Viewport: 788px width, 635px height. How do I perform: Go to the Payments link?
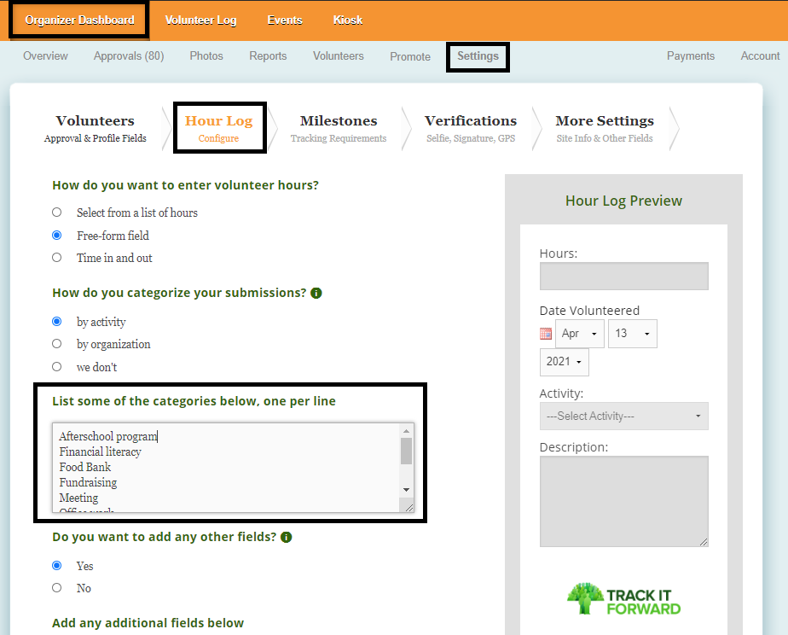pyautogui.click(x=691, y=55)
